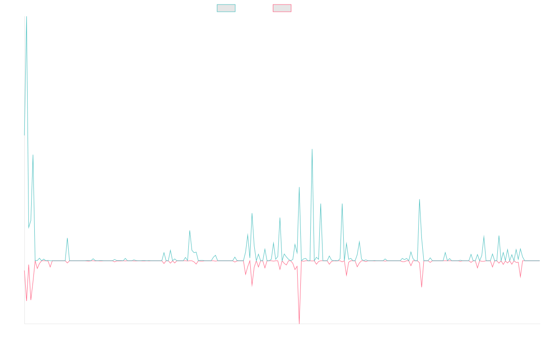This screenshot has height=339, width=542.
Task: Select the Additions peak near Aug 2024
Action: [x=420, y=199]
